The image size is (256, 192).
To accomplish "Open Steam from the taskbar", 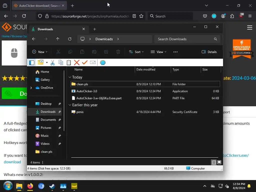I will click(52, 186).
